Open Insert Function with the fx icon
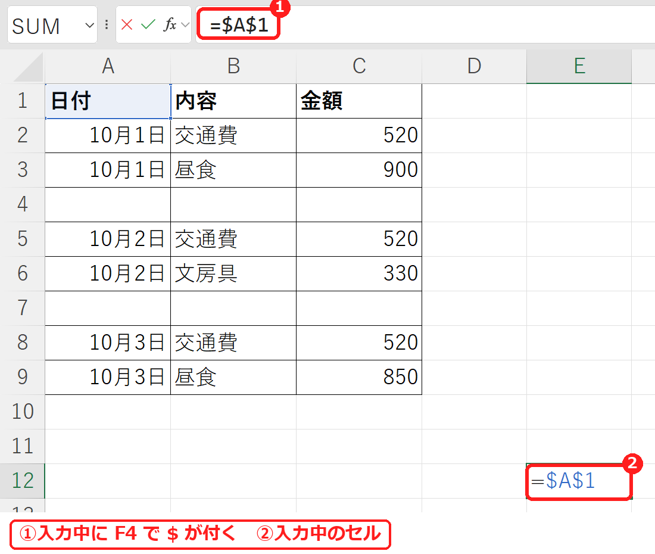The width and height of the screenshot is (655, 554). pos(170,24)
